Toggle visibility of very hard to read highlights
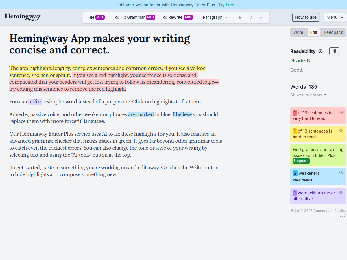This screenshot has height=260, width=347. (x=341, y=112)
